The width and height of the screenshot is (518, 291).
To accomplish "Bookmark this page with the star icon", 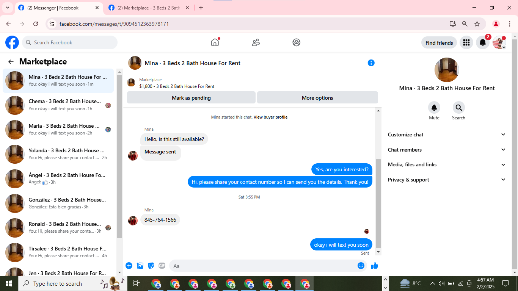I will [477, 24].
